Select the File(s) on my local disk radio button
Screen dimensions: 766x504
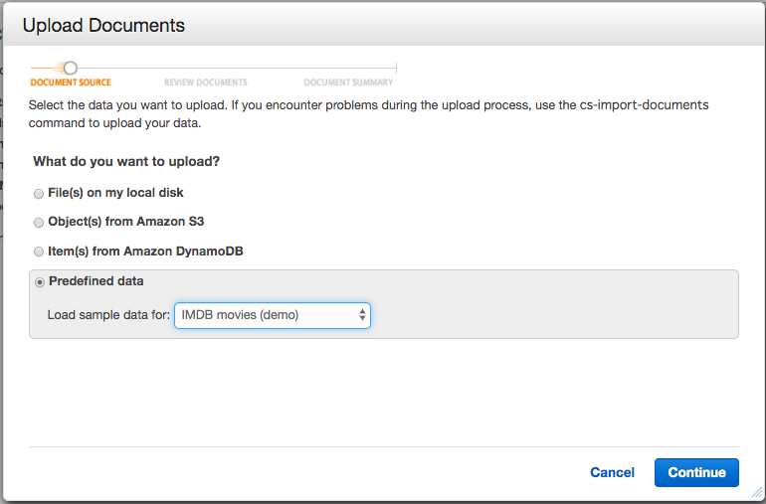39,194
